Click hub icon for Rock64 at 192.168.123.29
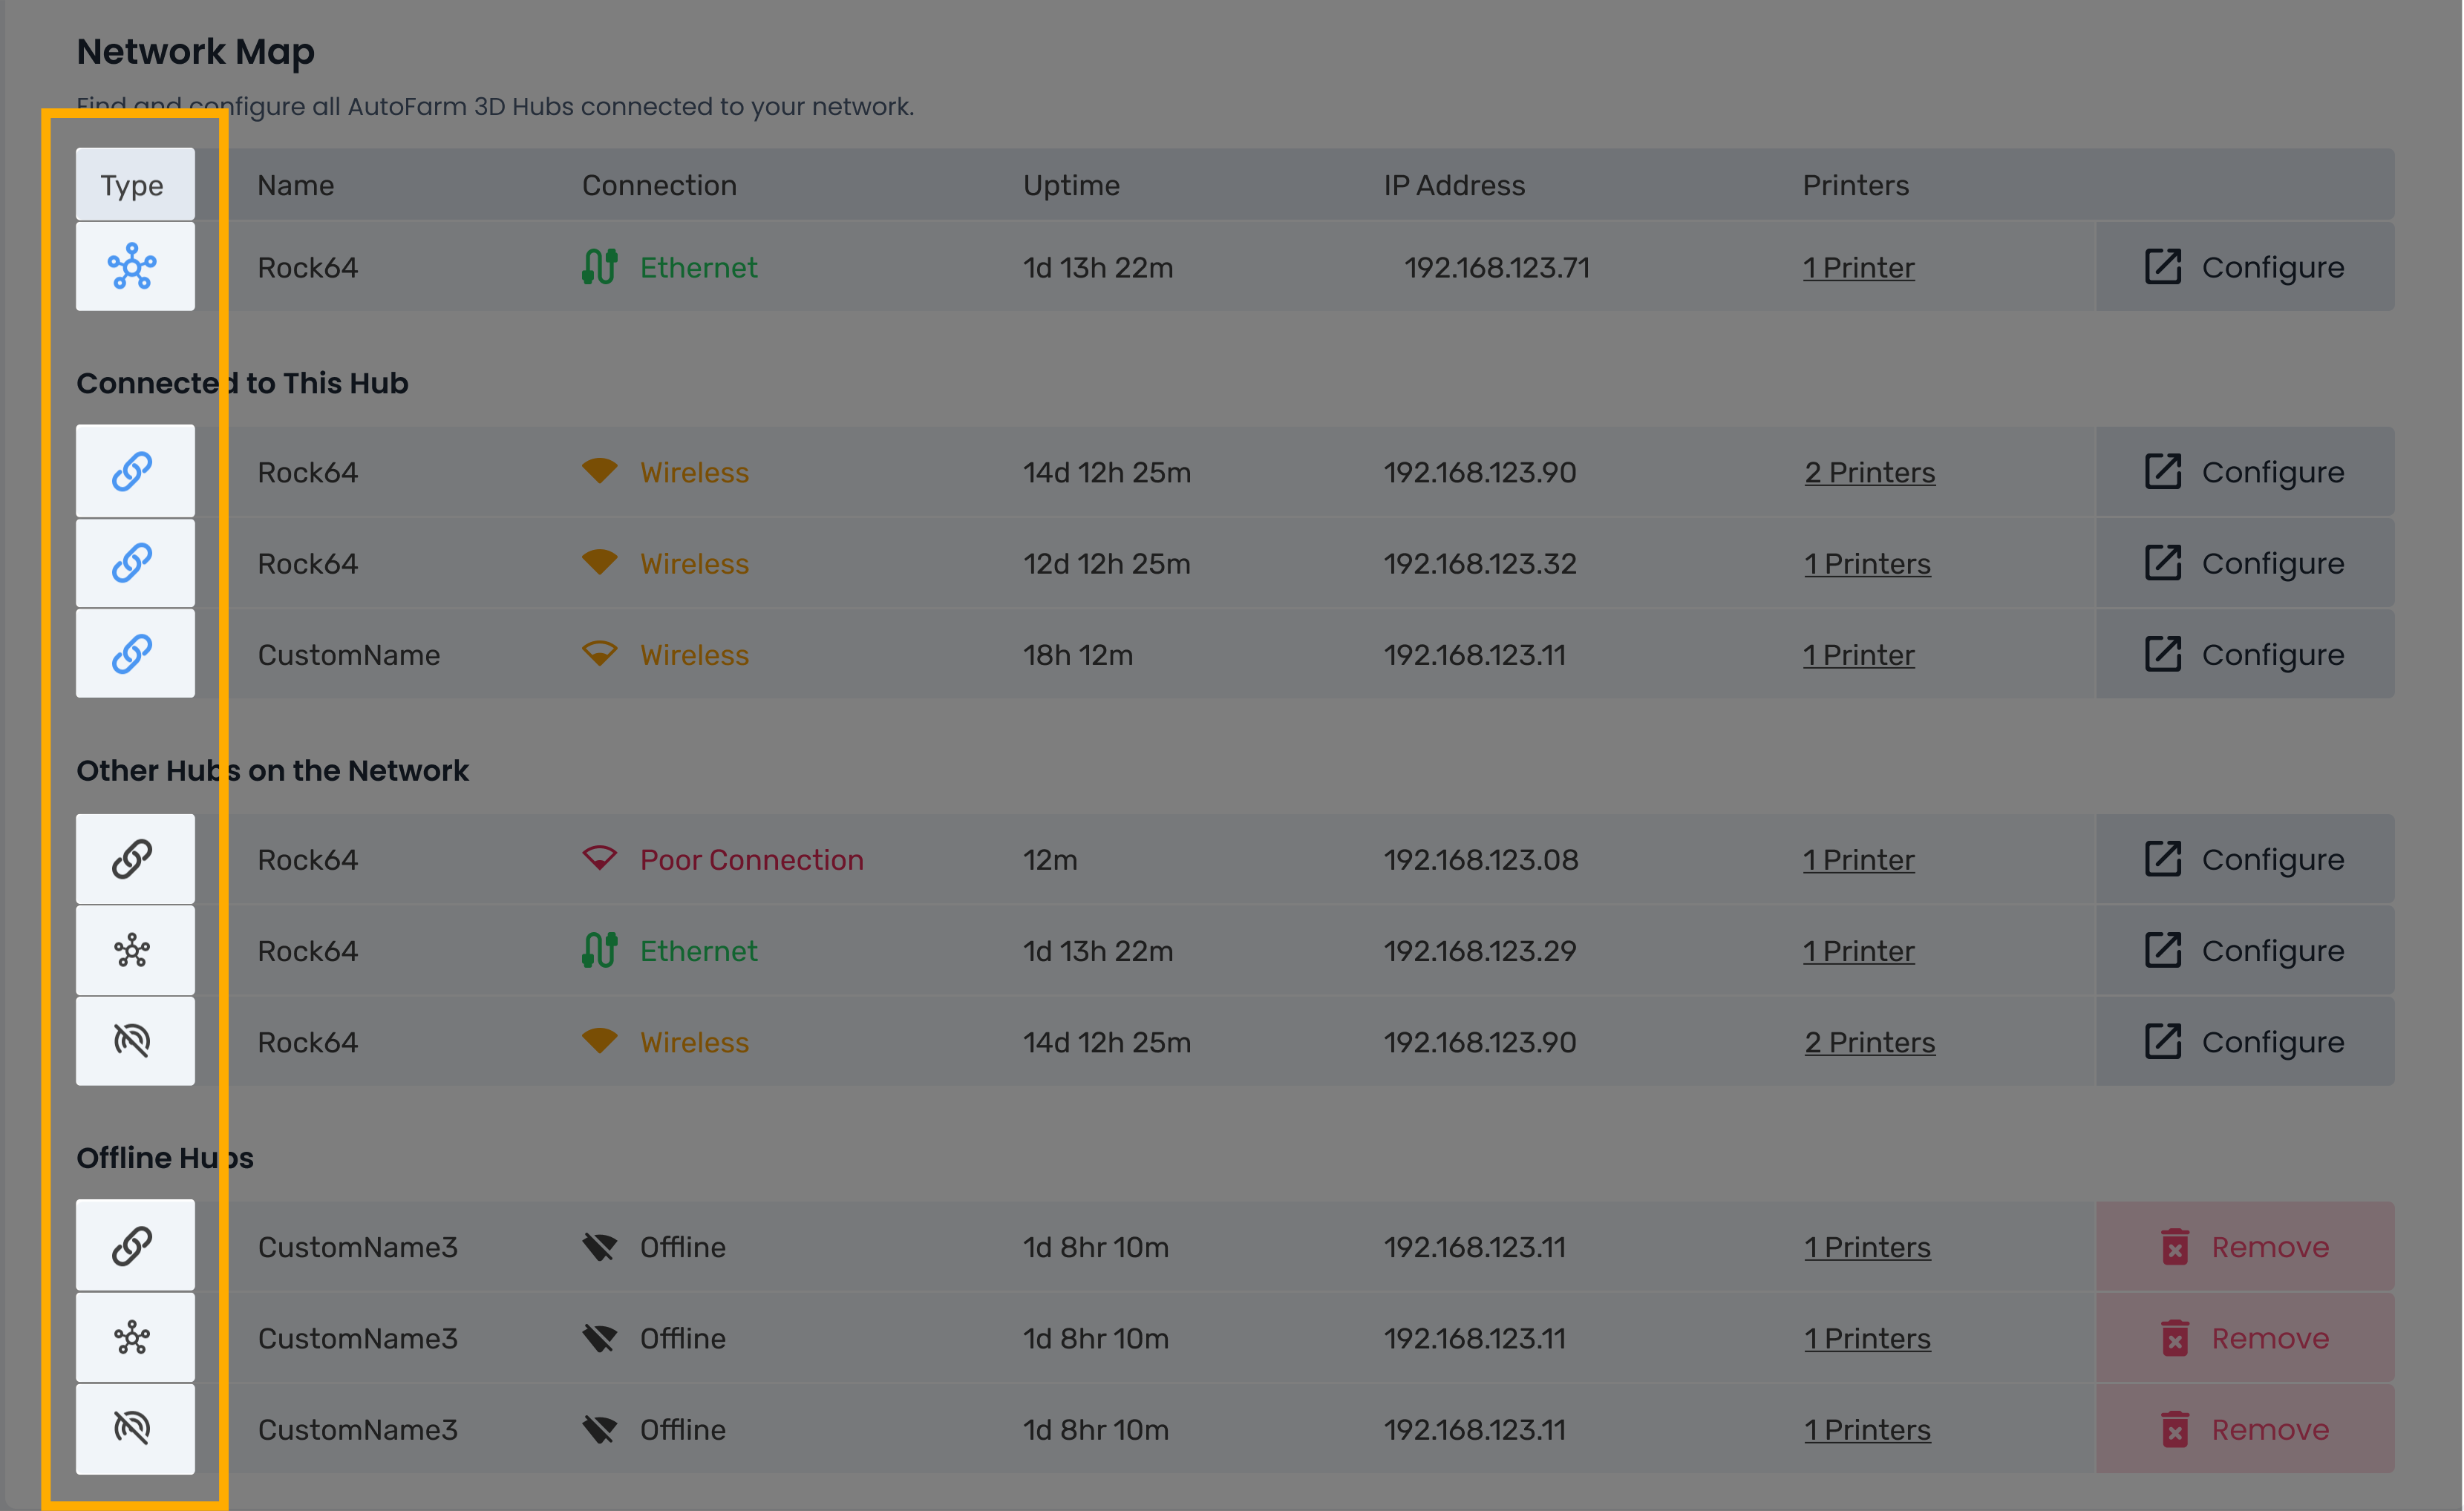 (132, 949)
